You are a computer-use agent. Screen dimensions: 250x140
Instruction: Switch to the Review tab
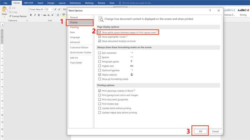point(101,3)
